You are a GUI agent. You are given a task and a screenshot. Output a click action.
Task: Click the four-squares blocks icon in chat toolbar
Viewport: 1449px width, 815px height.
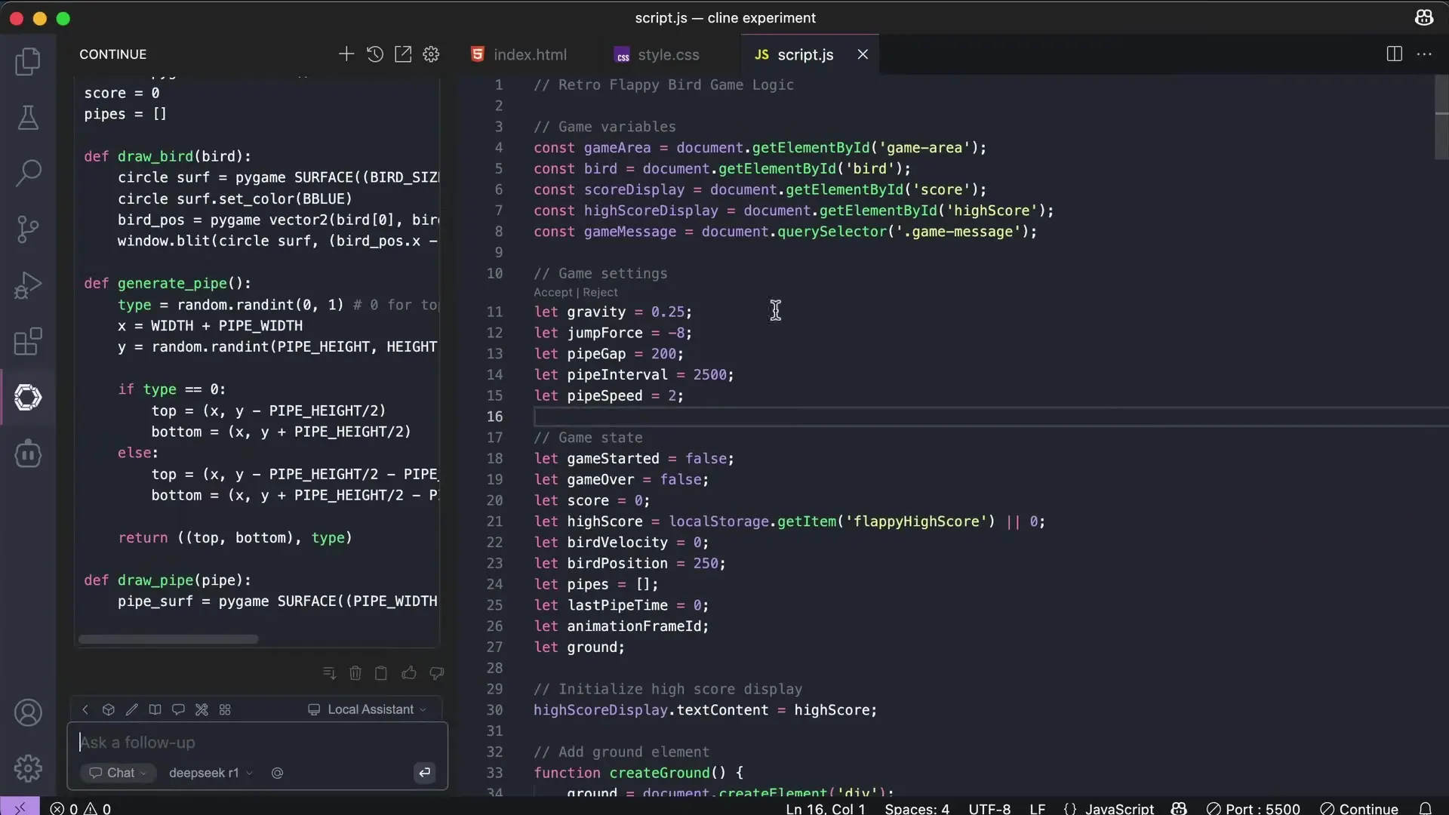pyautogui.click(x=225, y=709)
